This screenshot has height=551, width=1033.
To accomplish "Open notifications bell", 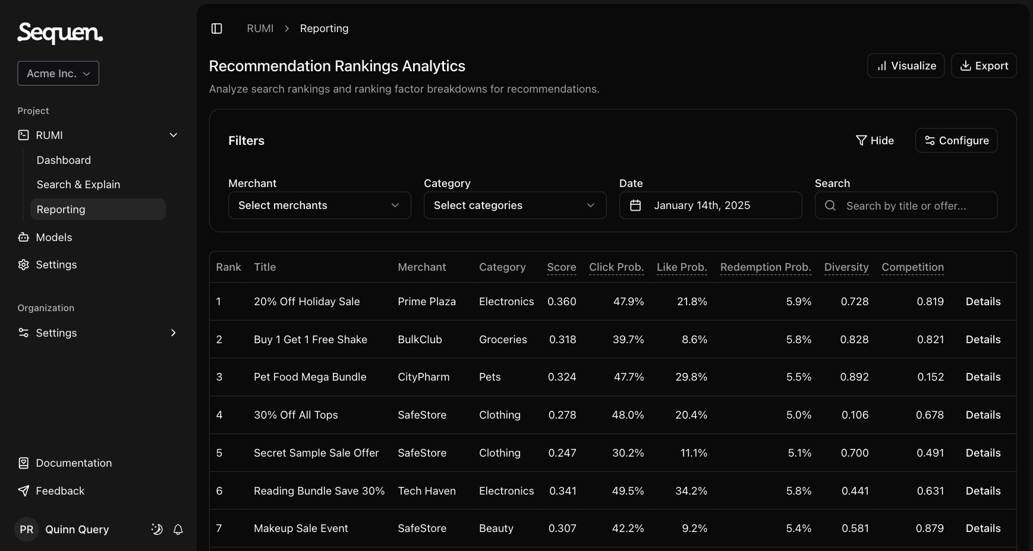I will point(178,529).
